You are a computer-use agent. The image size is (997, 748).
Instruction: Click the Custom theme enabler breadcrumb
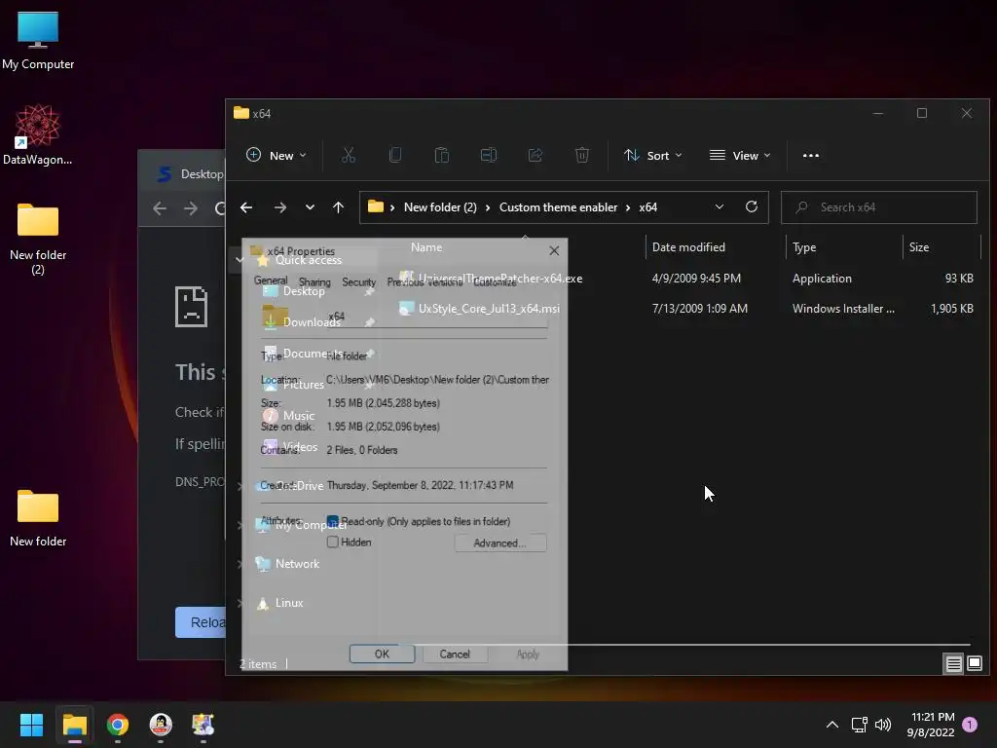(558, 207)
